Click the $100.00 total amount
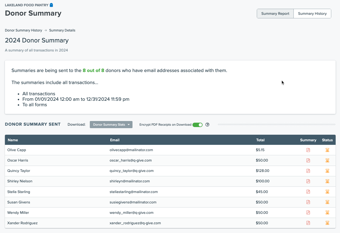 pyautogui.click(x=263, y=181)
